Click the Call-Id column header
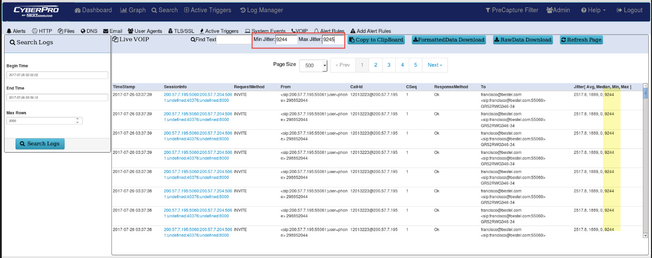Image resolution: width=652 pixels, height=258 pixels. [x=357, y=87]
